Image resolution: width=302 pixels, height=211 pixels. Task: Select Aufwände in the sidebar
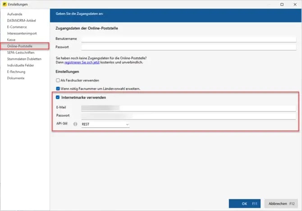pos(15,14)
